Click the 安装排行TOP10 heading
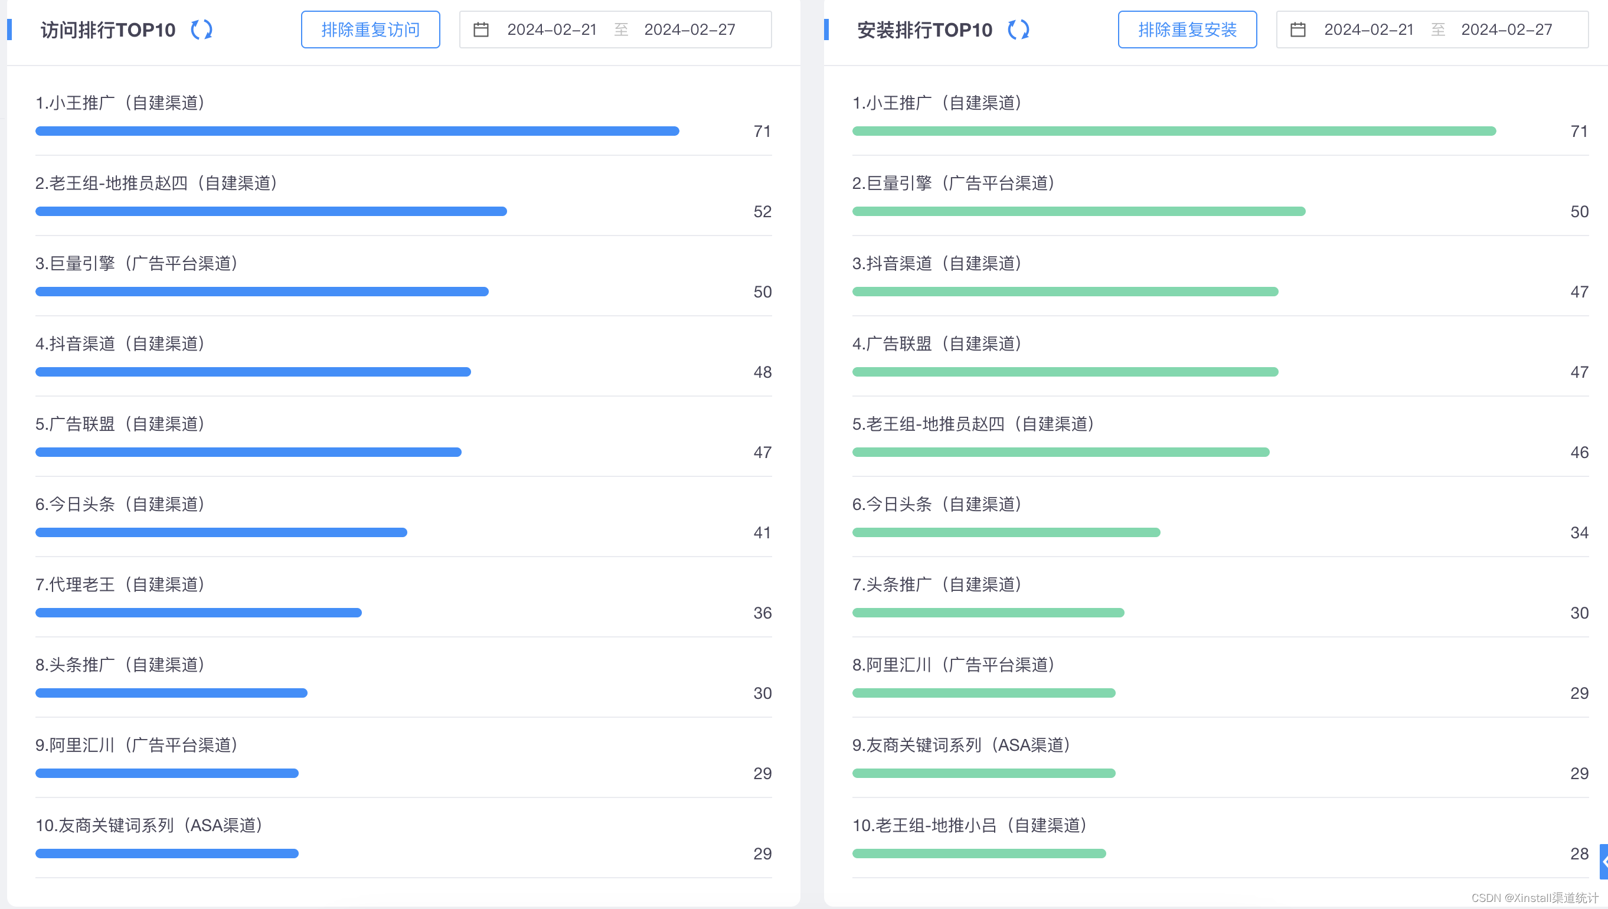Viewport: 1608px width, 909px height. (x=924, y=30)
